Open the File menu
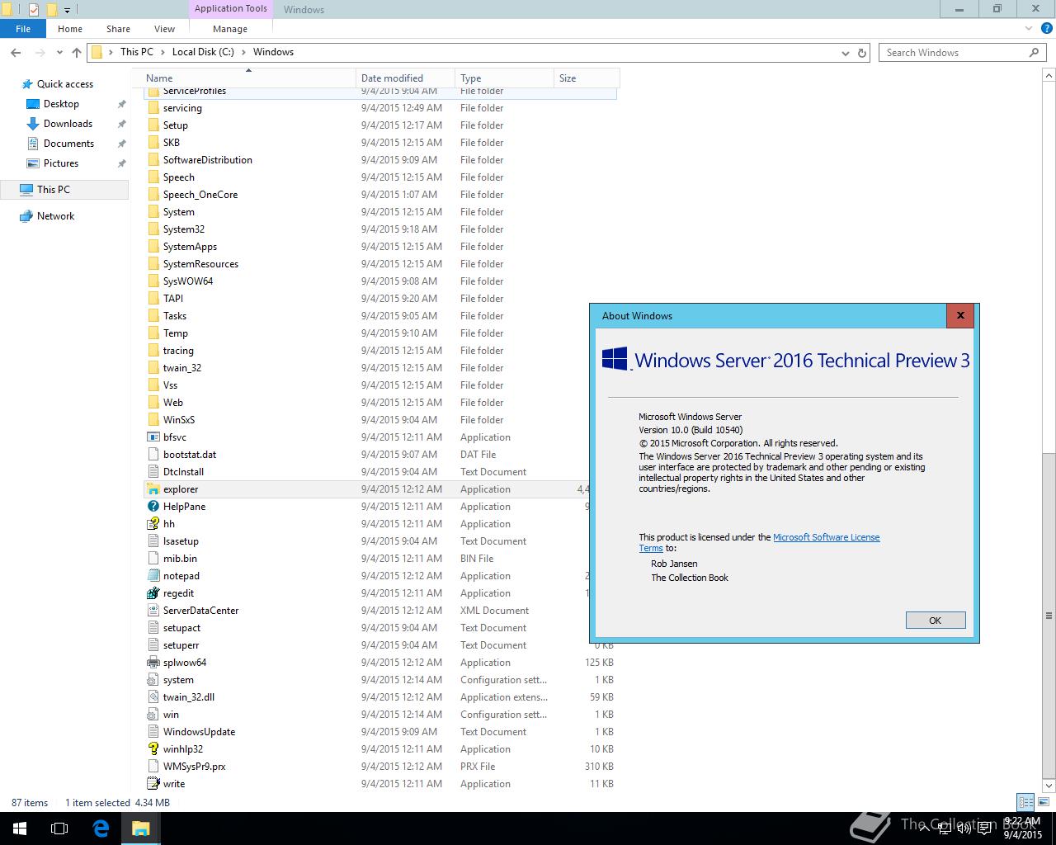The height and width of the screenshot is (845, 1056). [23, 29]
